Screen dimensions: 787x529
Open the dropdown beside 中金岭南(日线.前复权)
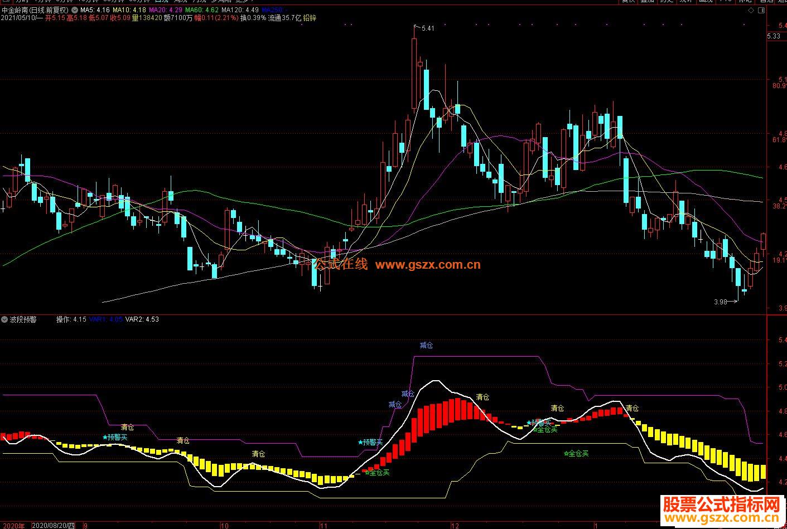point(75,10)
